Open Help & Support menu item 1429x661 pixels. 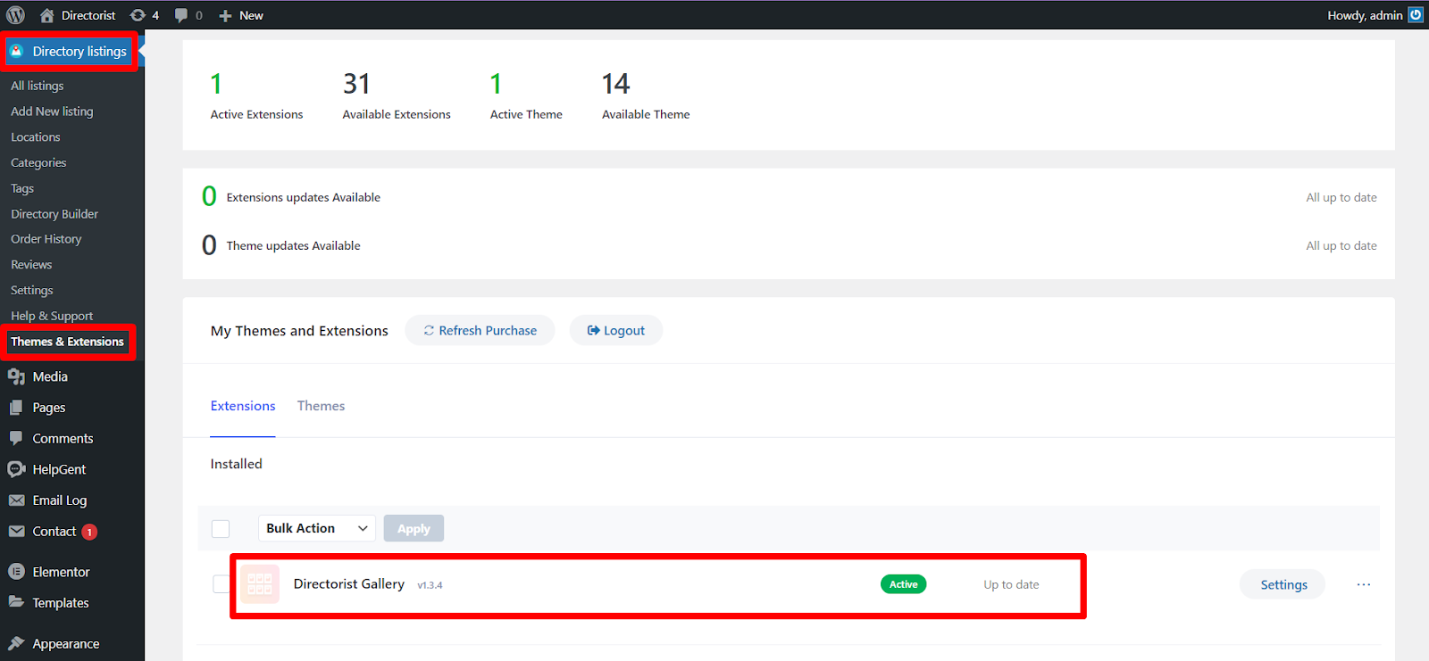click(x=52, y=316)
